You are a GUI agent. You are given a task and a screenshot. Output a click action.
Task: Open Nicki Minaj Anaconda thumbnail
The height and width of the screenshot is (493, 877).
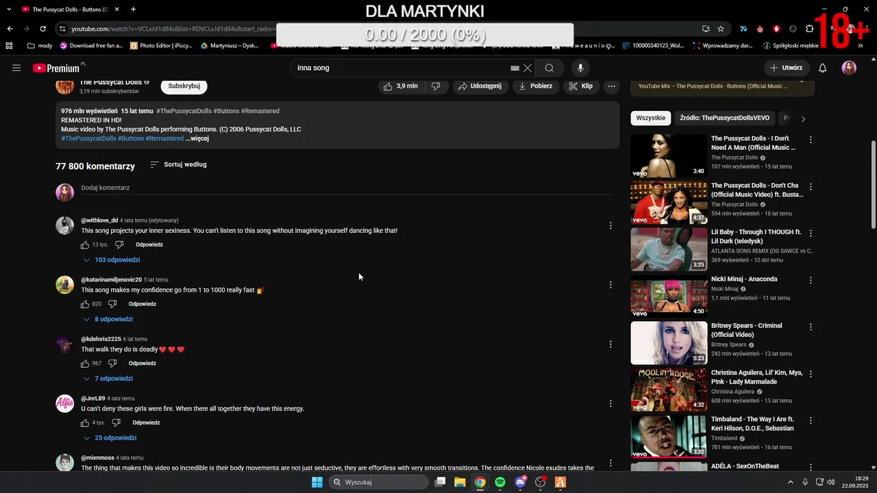[x=669, y=296]
